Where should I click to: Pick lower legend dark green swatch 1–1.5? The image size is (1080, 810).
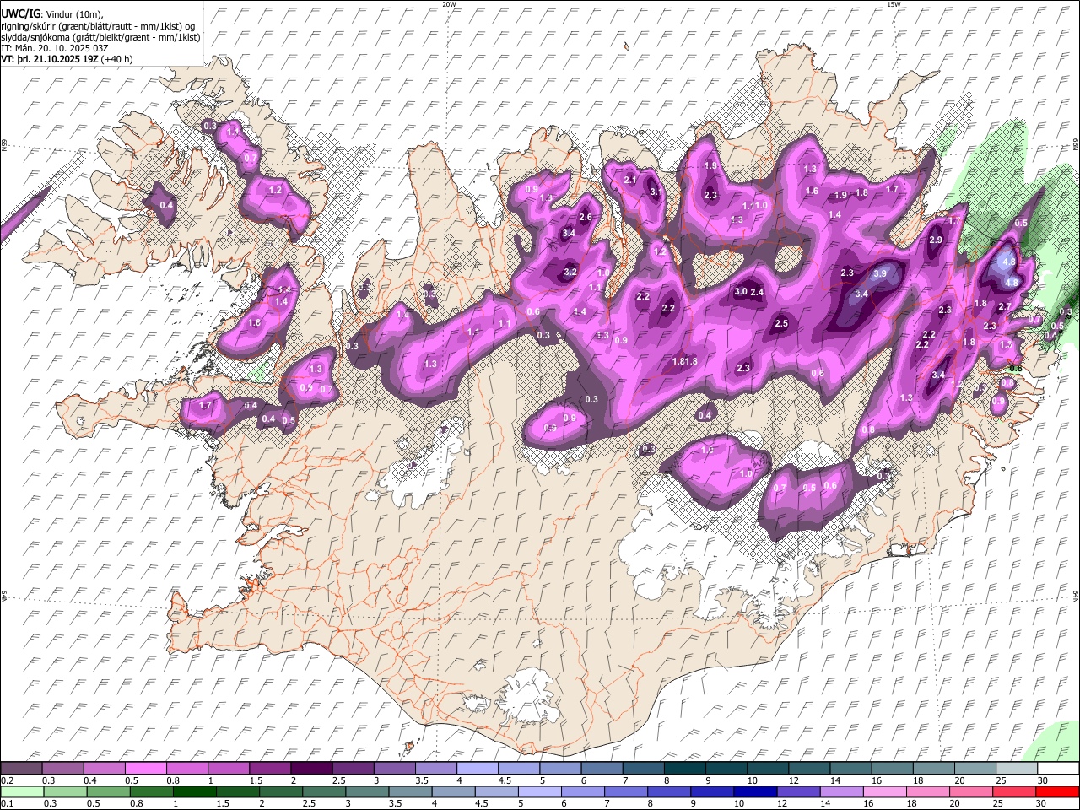coord(197,791)
